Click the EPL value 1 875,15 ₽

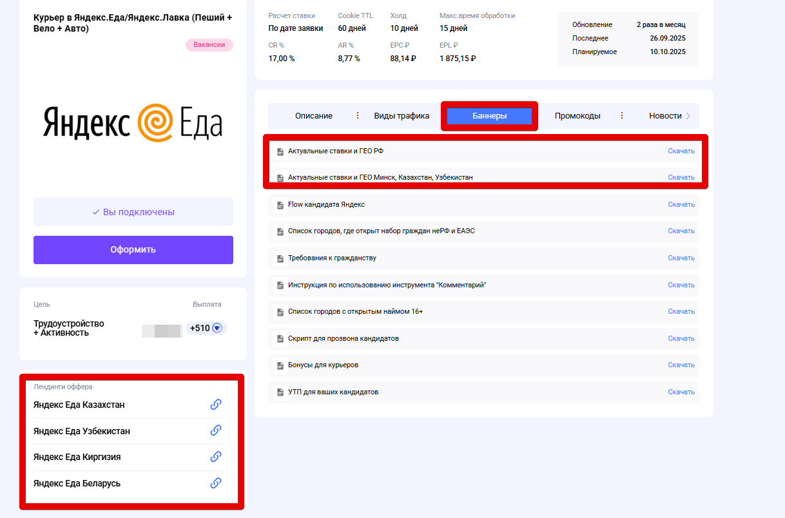point(458,59)
